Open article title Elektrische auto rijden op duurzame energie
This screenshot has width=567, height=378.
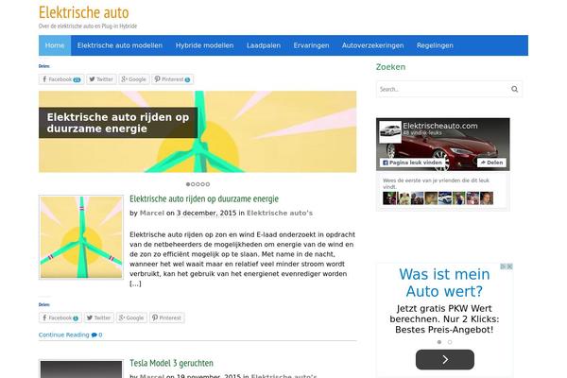coord(204,198)
